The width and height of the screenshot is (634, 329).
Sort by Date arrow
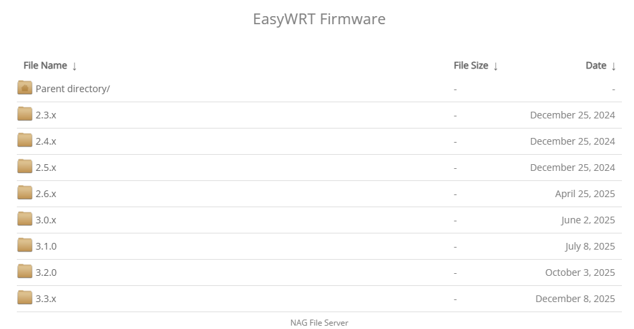pos(613,66)
